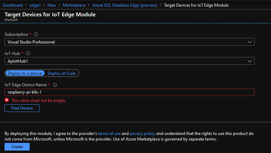The image size is (271, 153).
Task: Open the terms of use link
Action: (x=109, y=134)
